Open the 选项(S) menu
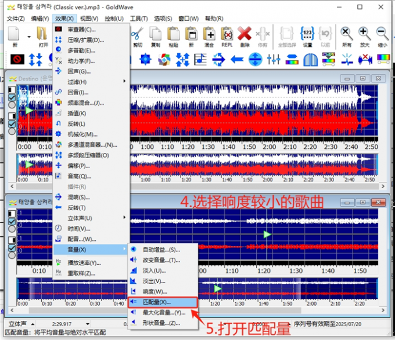This screenshot has width=395, height=340. click(x=163, y=19)
